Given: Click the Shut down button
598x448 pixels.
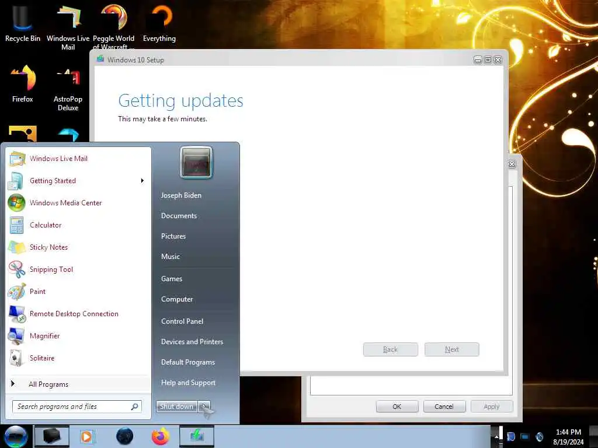Looking at the screenshot, I should (x=177, y=407).
